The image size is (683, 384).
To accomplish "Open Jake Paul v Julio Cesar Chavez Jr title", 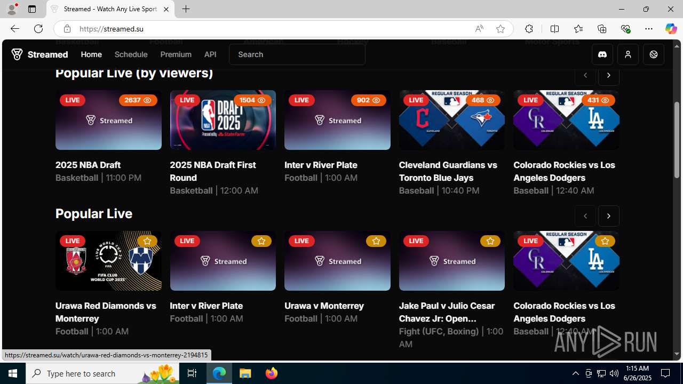I will point(447,313).
